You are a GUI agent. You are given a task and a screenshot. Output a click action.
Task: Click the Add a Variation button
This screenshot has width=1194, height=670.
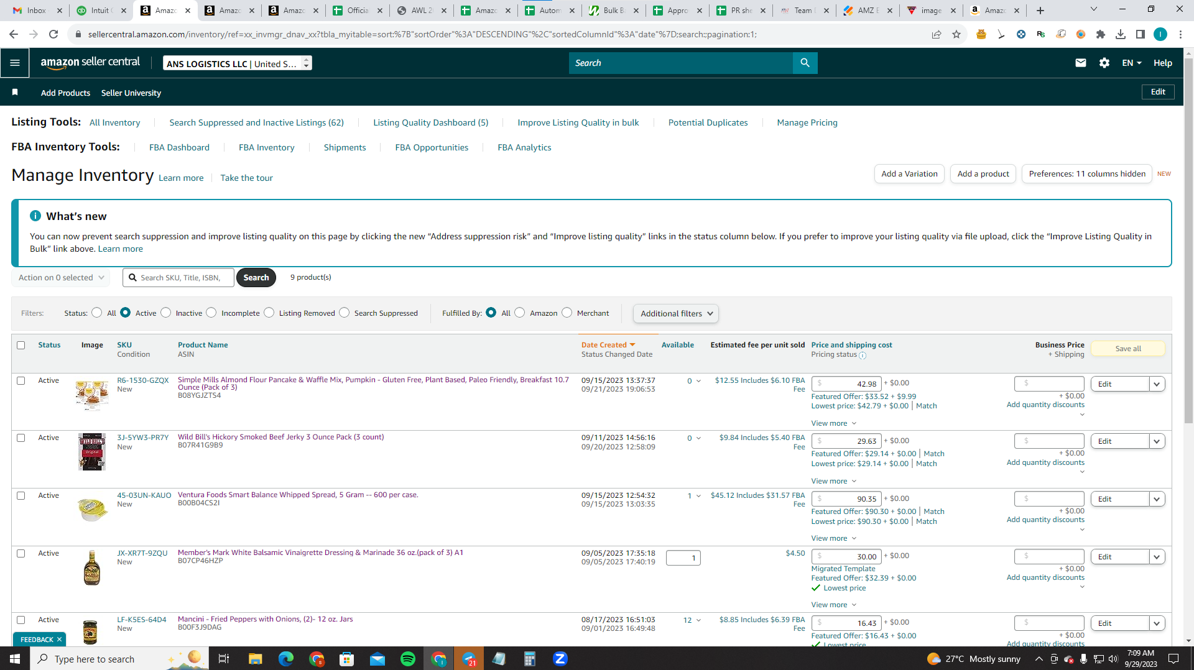(909, 174)
